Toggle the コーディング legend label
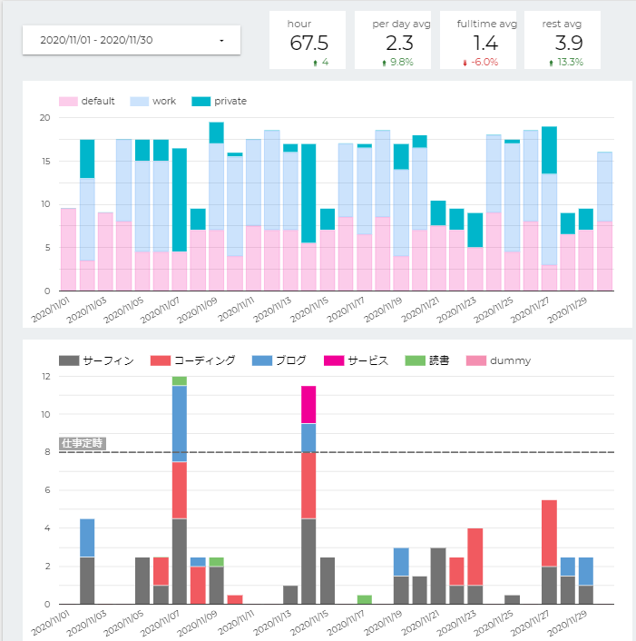 (205, 360)
